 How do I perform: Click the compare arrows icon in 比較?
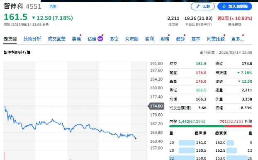pos(197,7)
